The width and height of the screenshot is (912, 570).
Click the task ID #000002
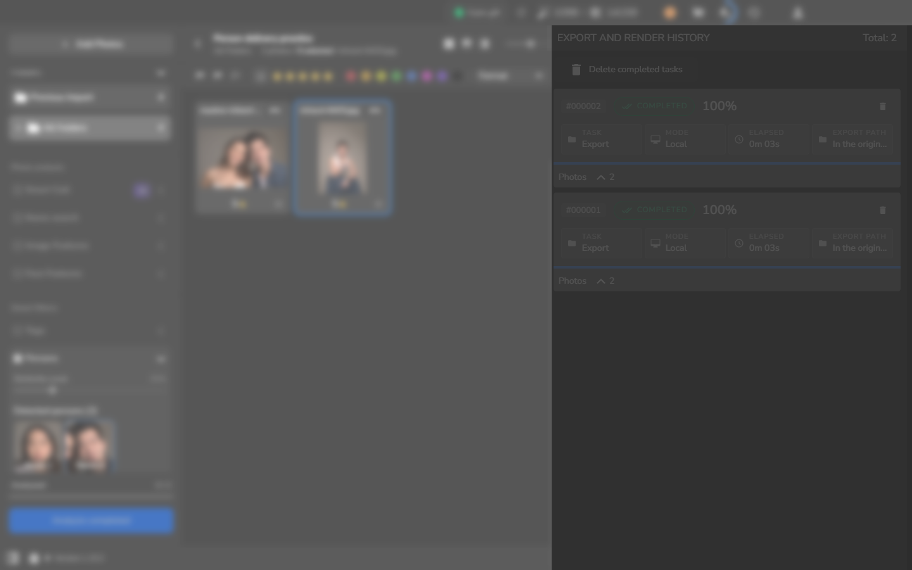(x=583, y=106)
